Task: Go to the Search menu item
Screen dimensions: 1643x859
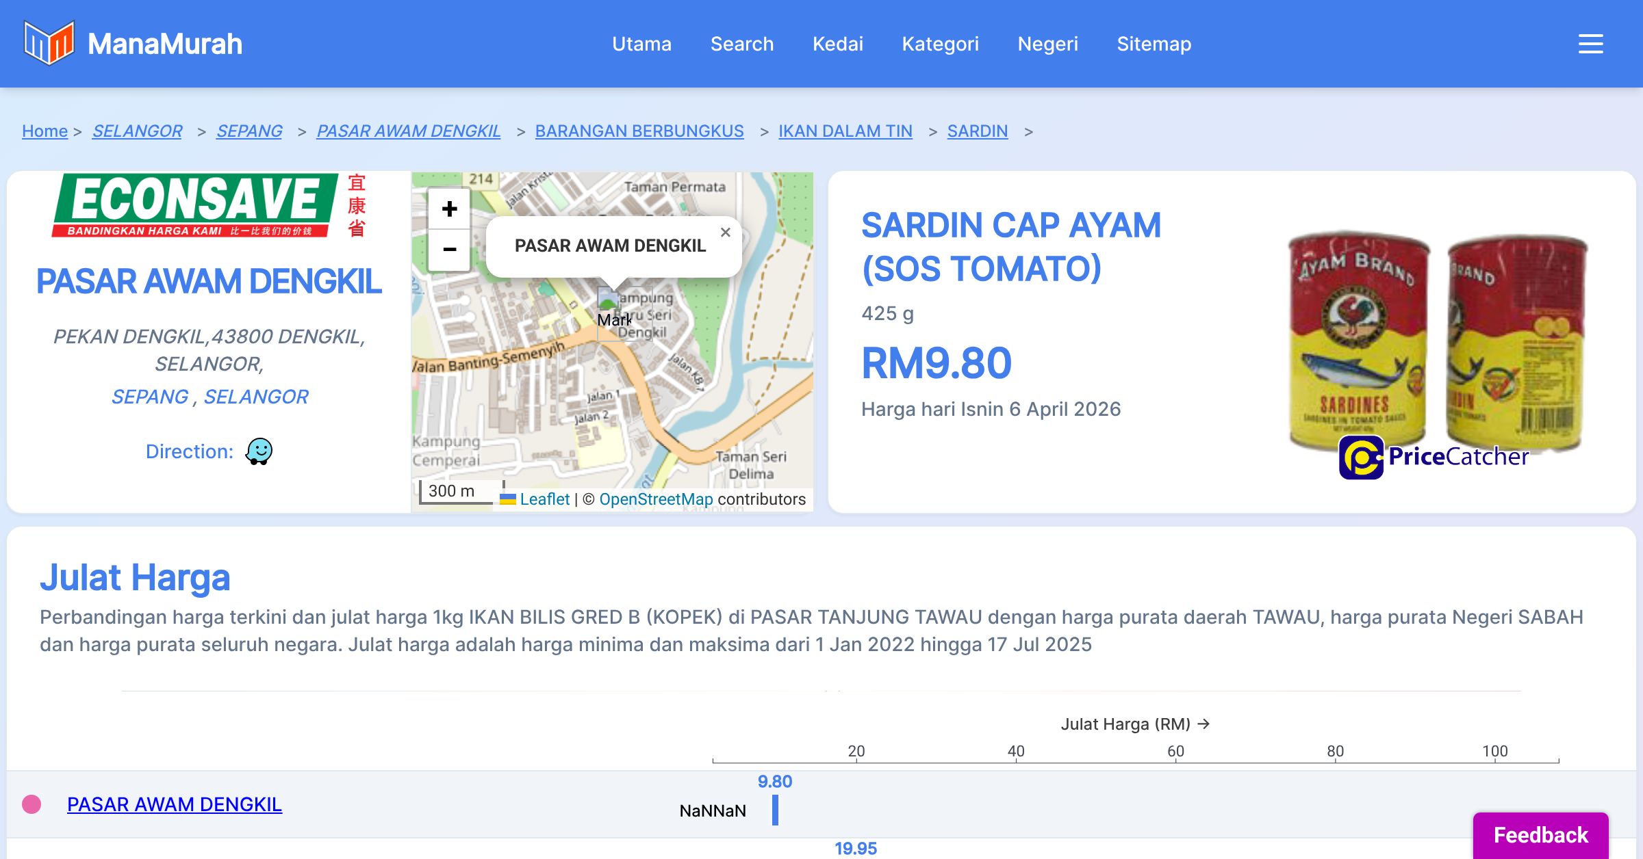Action: click(x=741, y=44)
